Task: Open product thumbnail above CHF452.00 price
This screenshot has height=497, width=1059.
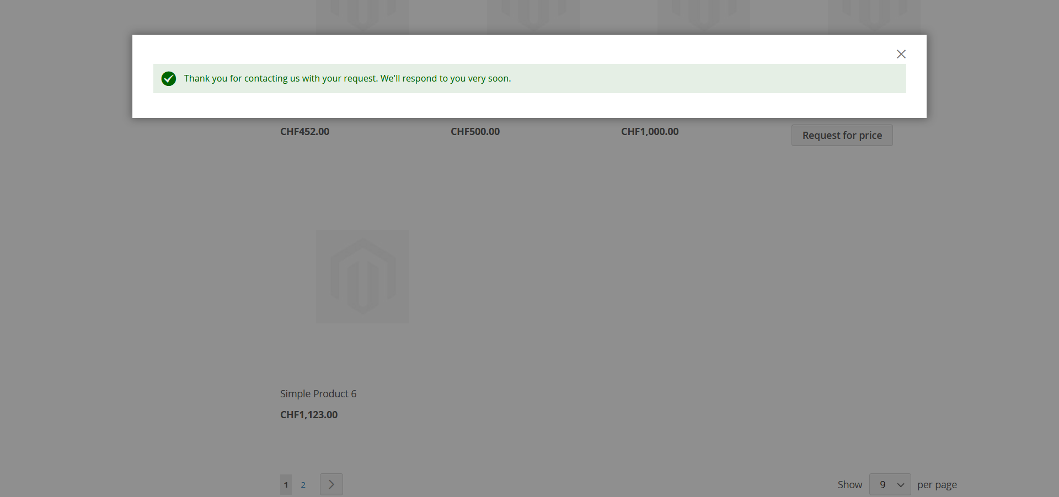Action: [362, 15]
